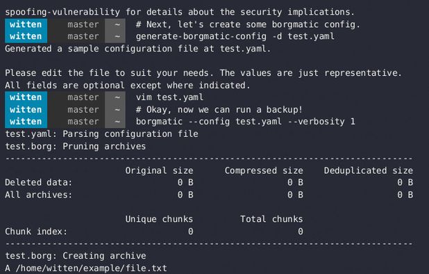Image resolution: width=429 pixels, height=274 pixels.
Task: Click the gray '~' directory segment on borgmatic line
Action: (x=115, y=122)
